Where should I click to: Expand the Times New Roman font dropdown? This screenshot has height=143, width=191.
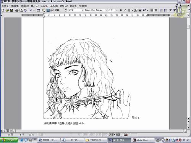tap(106, 10)
